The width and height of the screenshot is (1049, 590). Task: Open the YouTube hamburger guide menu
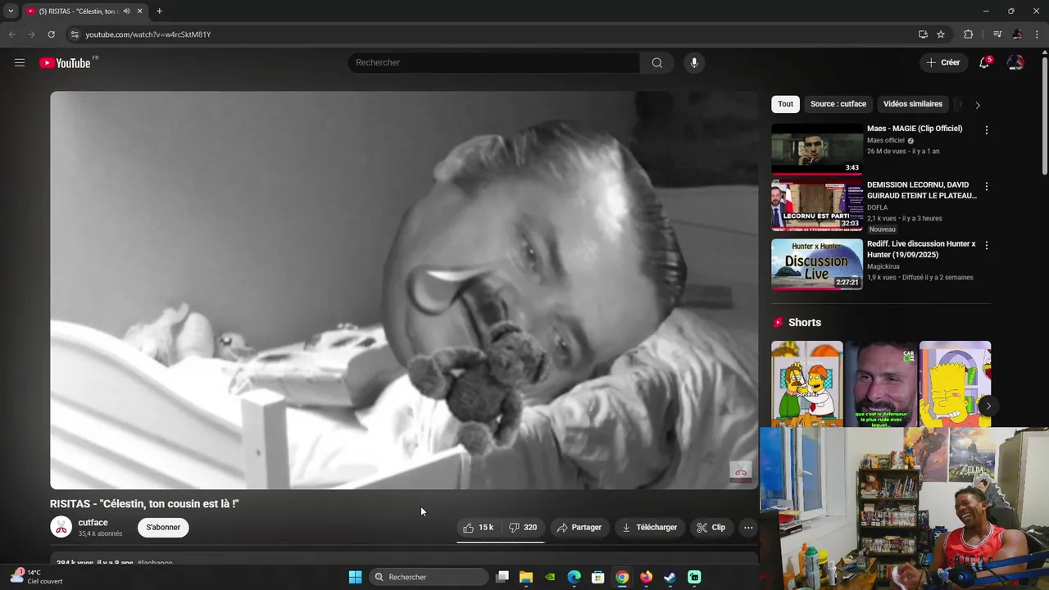click(x=20, y=62)
